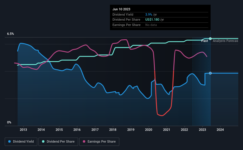The width and height of the screenshot is (243, 150).
Task: Click the blue Dividend Yield legend dot
Action: 9,141
